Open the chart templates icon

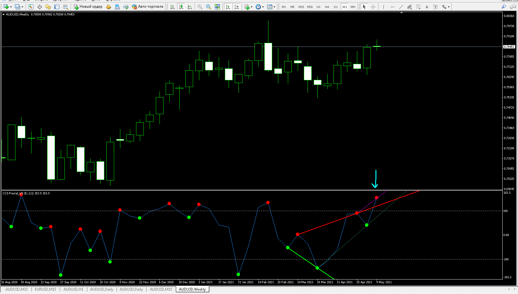270,7
